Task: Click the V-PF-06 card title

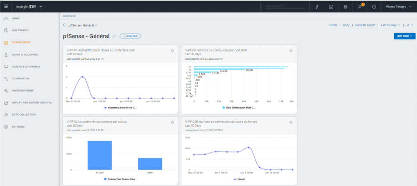Action: click(216, 50)
